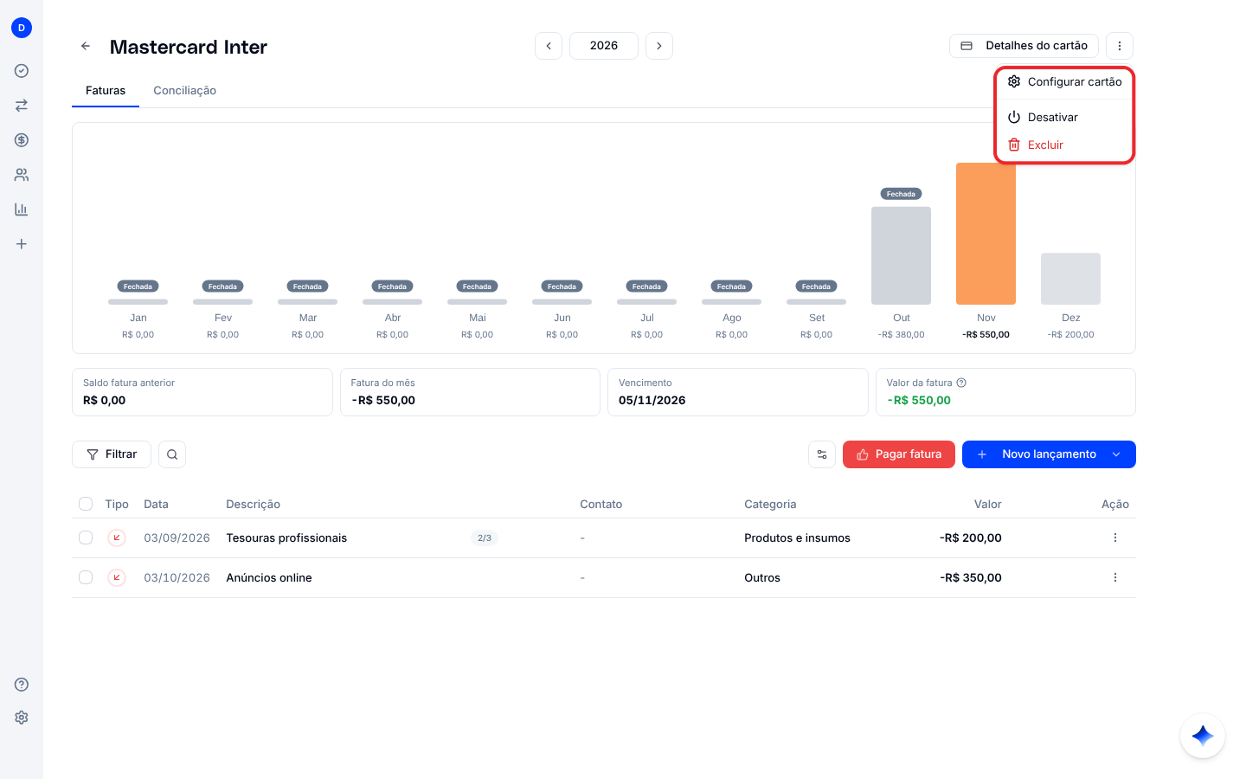This screenshot has width=1246, height=779.
Task: Expand the Novo lançamento dropdown arrow
Action: (1116, 454)
